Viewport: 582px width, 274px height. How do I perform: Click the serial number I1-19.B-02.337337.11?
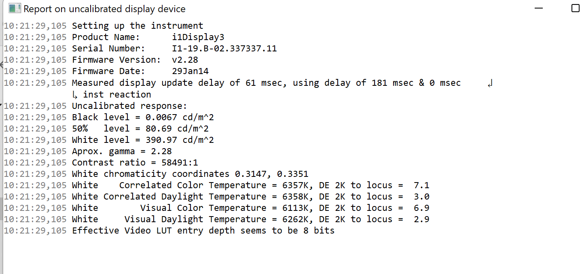tap(224, 49)
